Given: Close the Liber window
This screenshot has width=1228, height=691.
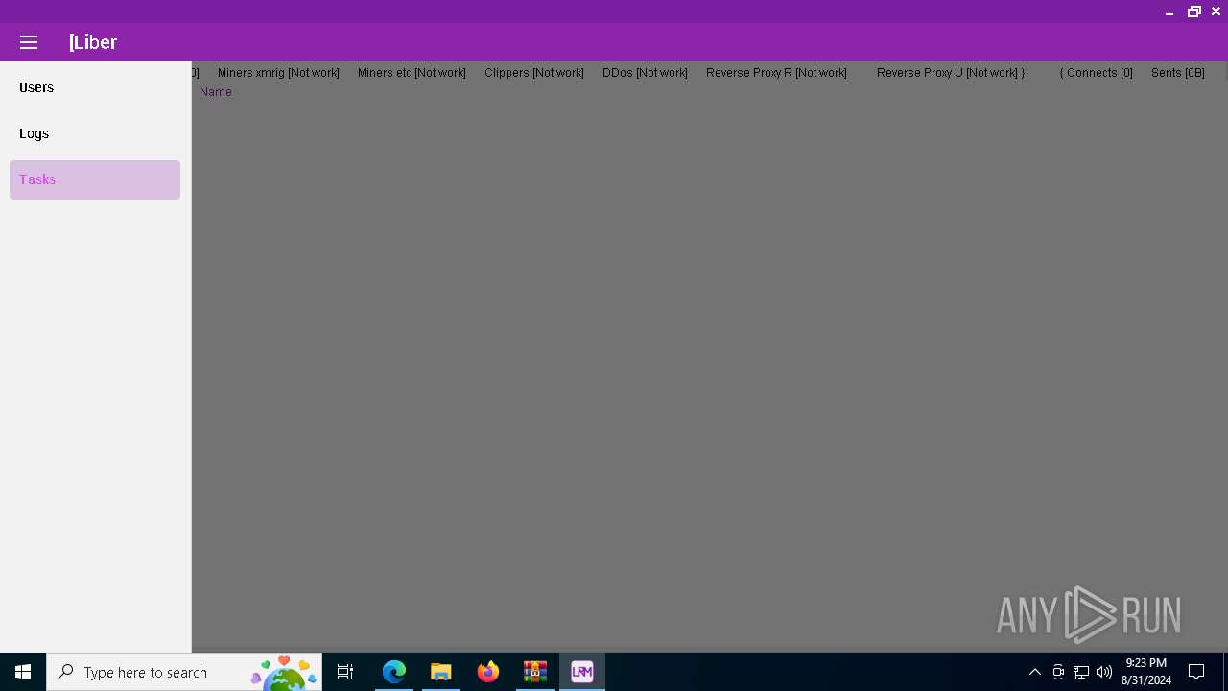Looking at the screenshot, I should [x=1216, y=12].
